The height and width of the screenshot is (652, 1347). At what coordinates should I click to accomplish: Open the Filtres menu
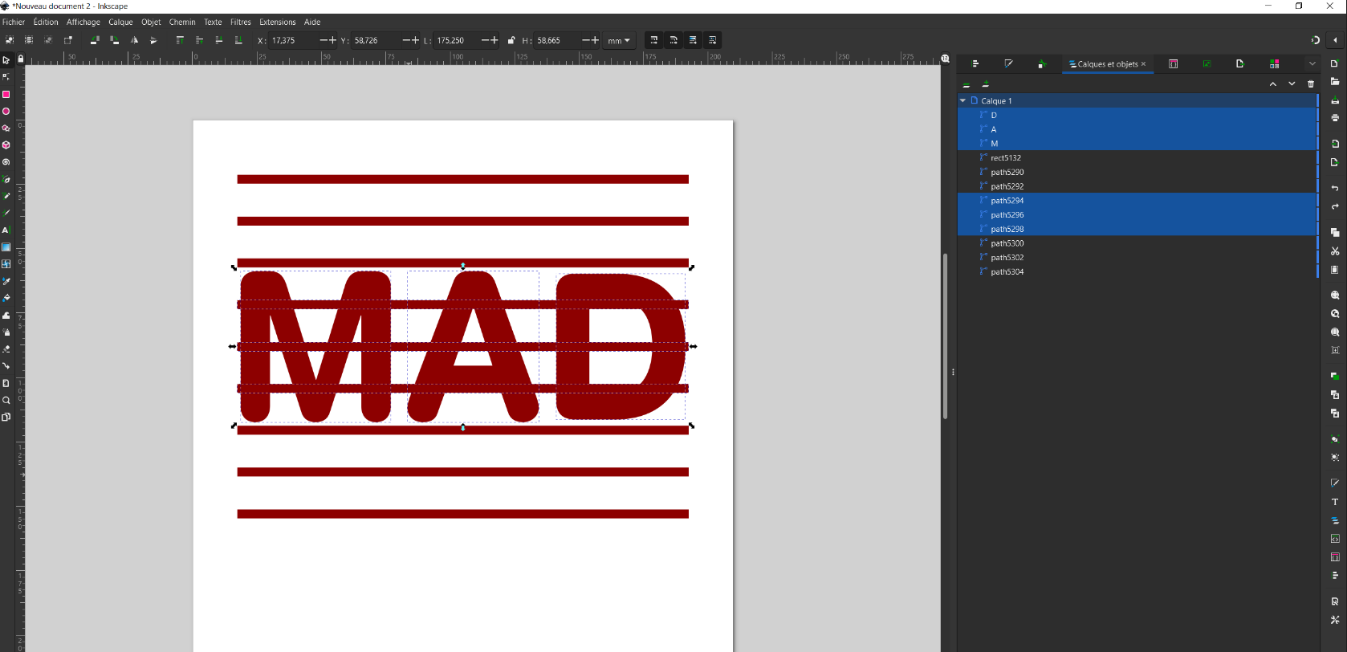click(x=241, y=22)
